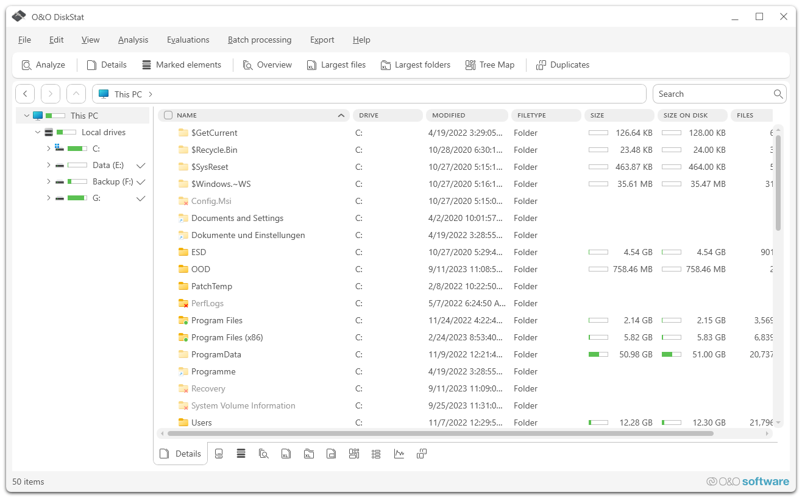Screen dimensions: 802x498
Task: Sort by the FILETYPE column header
Action: pyautogui.click(x=546, y=115)
